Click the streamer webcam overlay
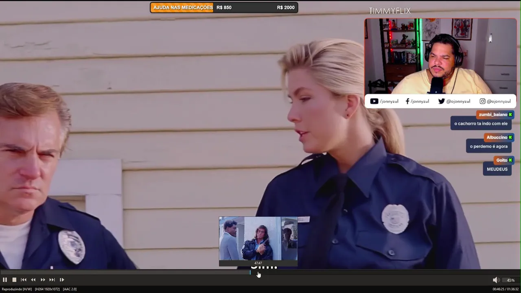Screen dimensions: 521x293 pos(440,56)
